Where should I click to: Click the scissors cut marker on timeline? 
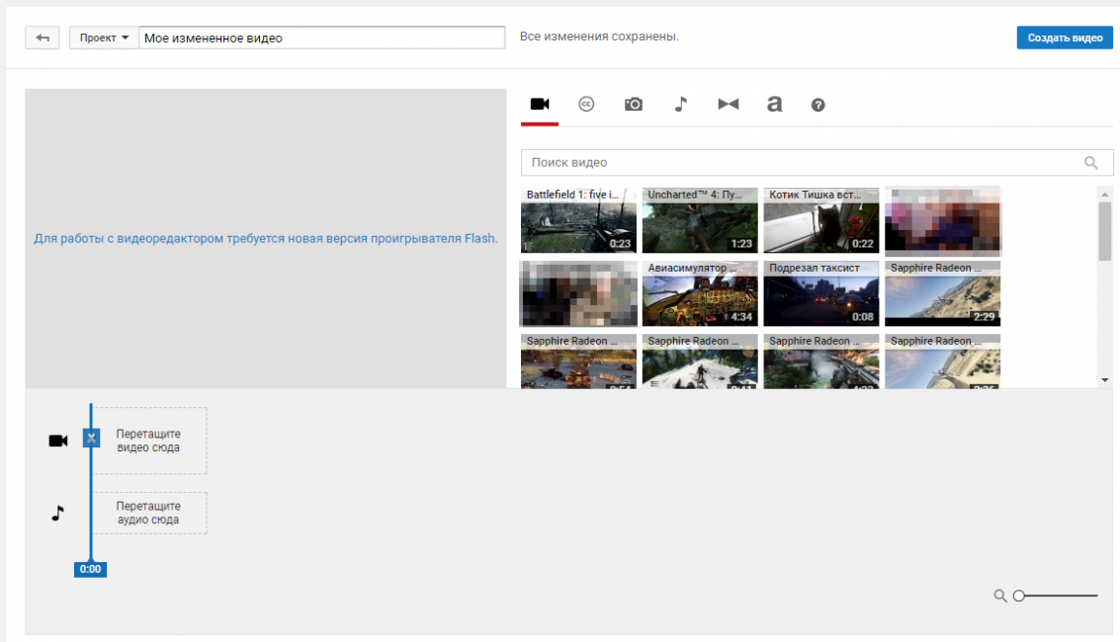pyautogui.click(x=91, y=438)
